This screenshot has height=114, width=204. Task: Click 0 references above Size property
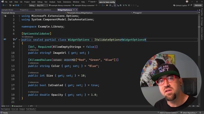(x=33, y=73)
